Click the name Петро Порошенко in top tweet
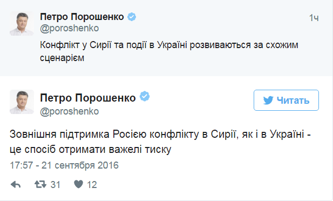The image size is (333, 201). point(82,17)
